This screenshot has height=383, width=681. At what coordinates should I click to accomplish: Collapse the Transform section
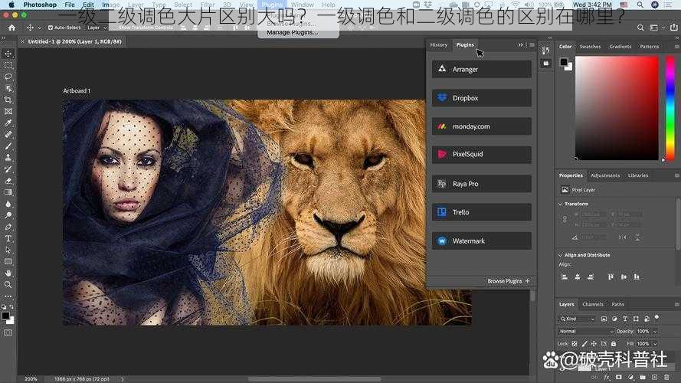pyautogui.click(x=560, y=204)
